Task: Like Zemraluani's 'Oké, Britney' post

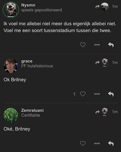Action: click(83, 143)
